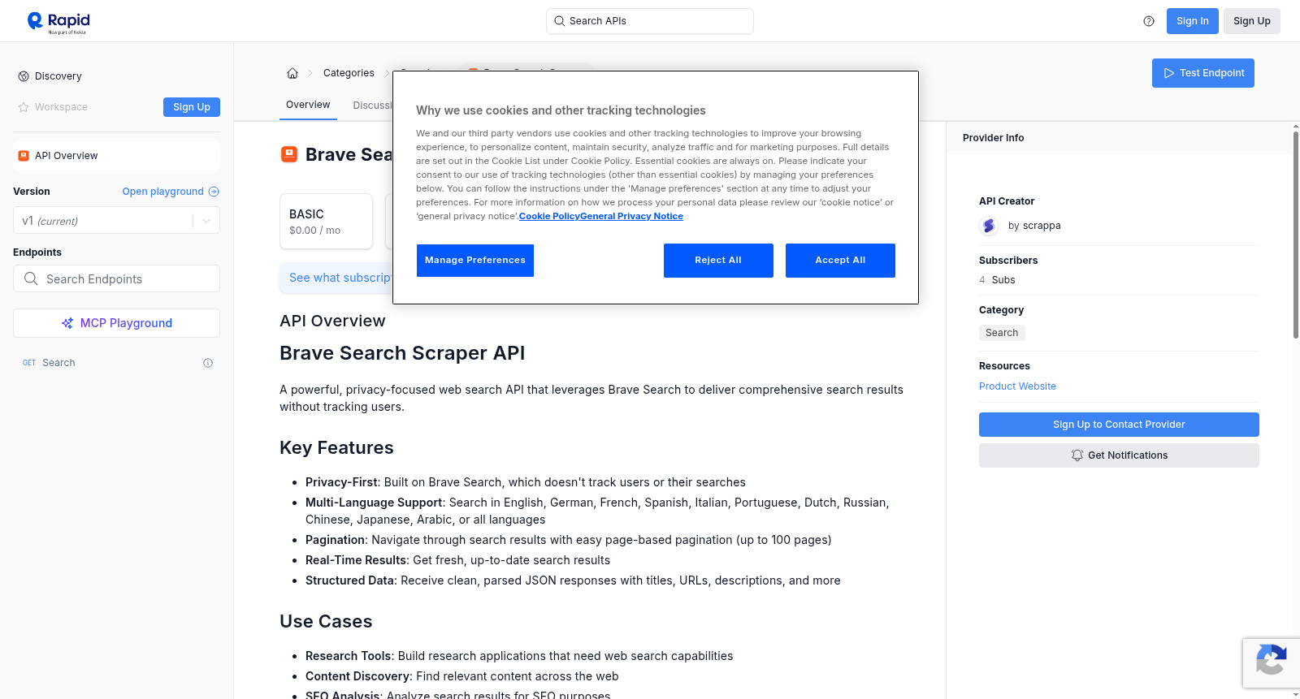This screenshot has height=699, width=1300.
Task: Click the Brave Search API logo icon
Action: pyautogui.click(x=289, y=154)
